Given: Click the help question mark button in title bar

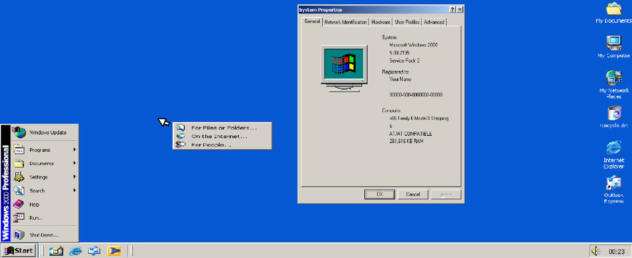Looking at the screenshot, I should 452,10.
